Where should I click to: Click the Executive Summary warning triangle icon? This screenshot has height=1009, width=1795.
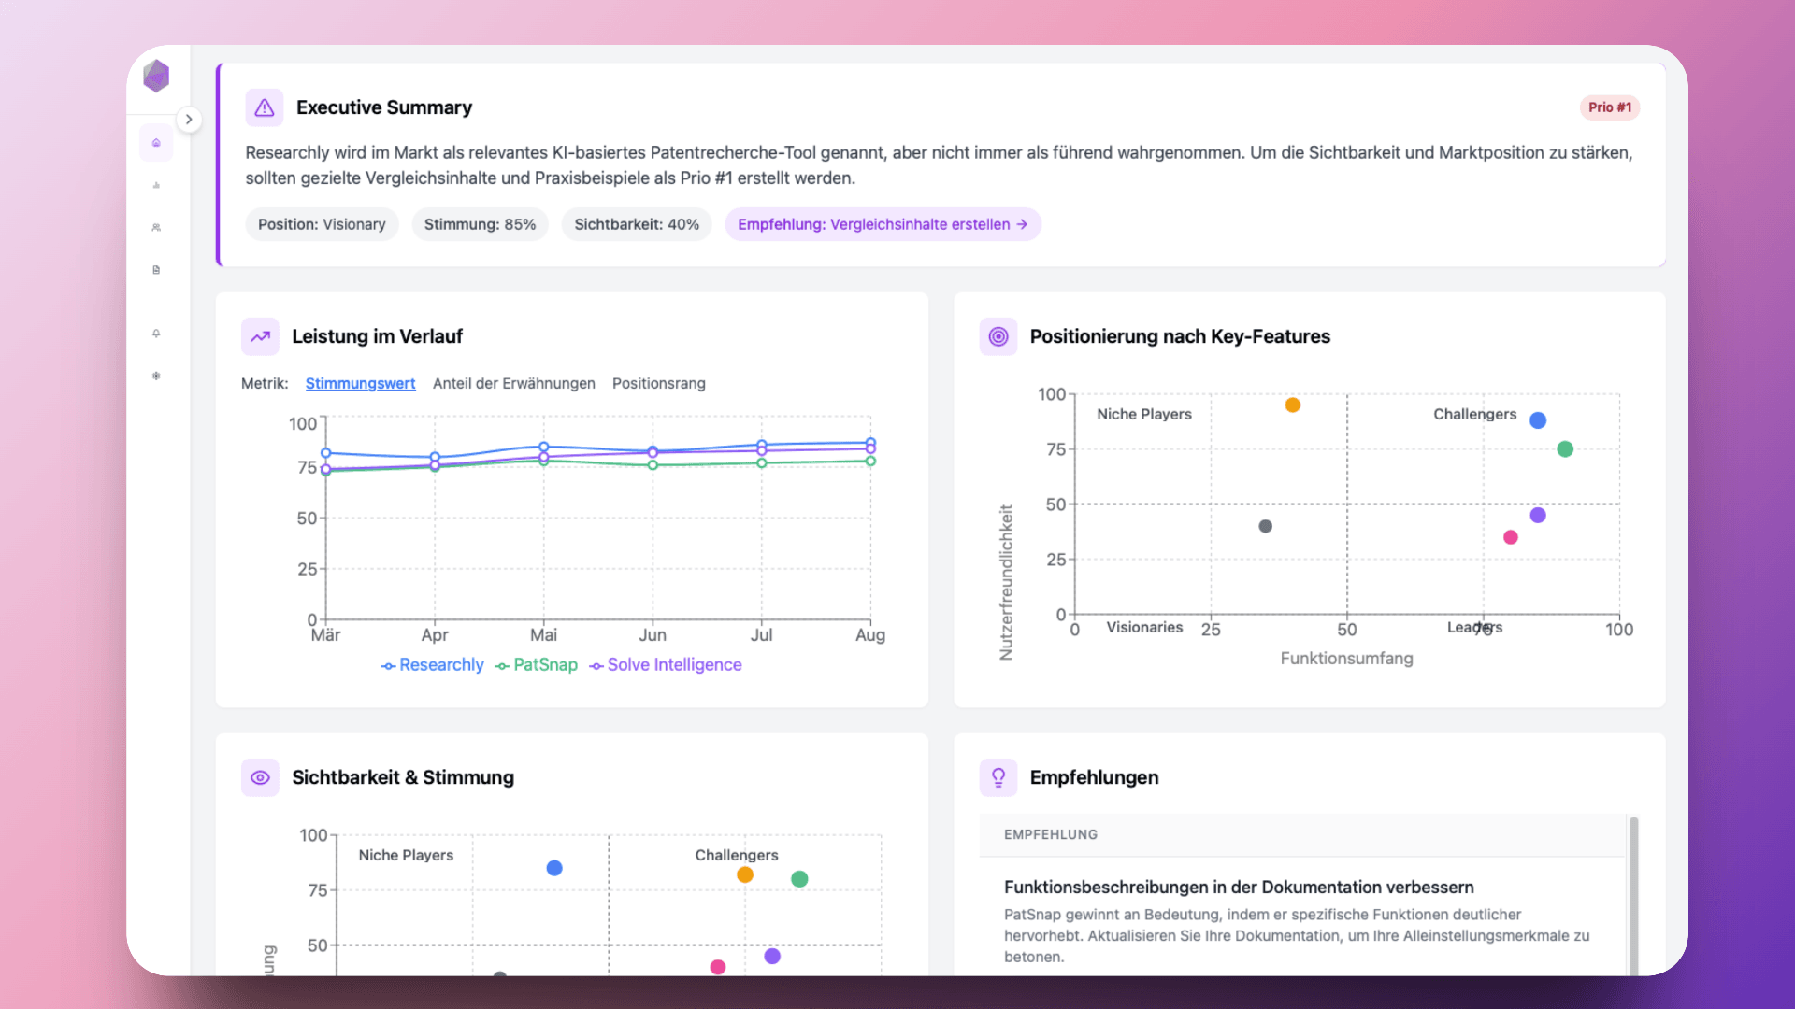point(265,107)
